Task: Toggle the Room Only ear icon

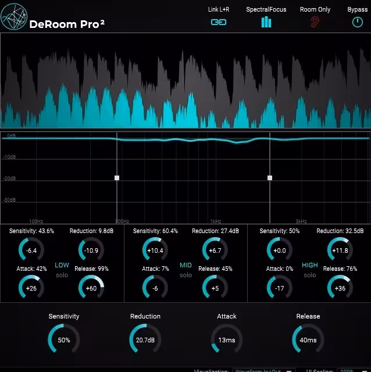Action: 315,22
